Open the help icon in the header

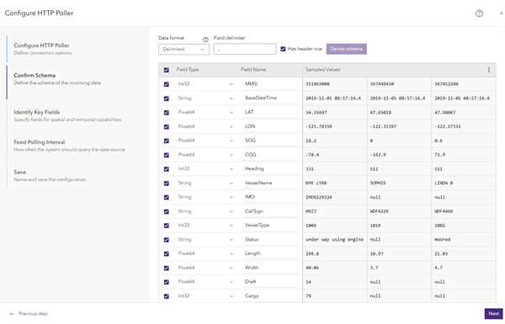coord(479,13)
